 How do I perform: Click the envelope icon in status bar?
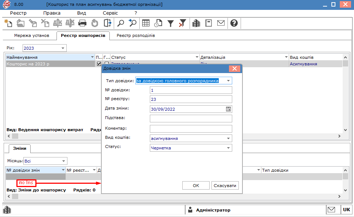pos(331,210)
